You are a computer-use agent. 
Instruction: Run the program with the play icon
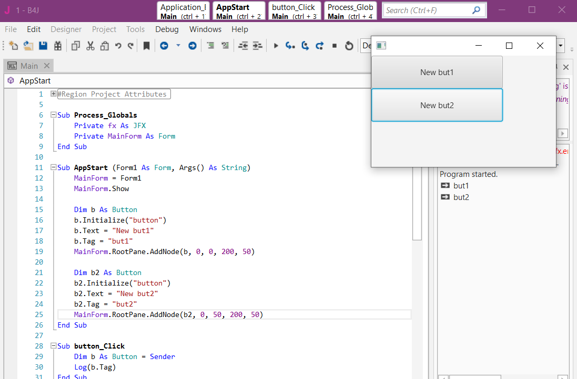pyautogui.click(x=276, y=46)
